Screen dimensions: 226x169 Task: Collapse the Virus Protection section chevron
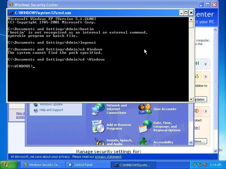(x=206, y=111)
